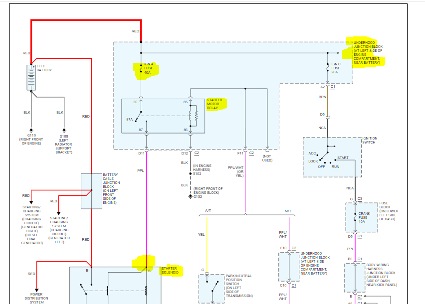Click the CRANK fuse symbol
The height and width of the screenshot is (304, 425).
point(355,217)
